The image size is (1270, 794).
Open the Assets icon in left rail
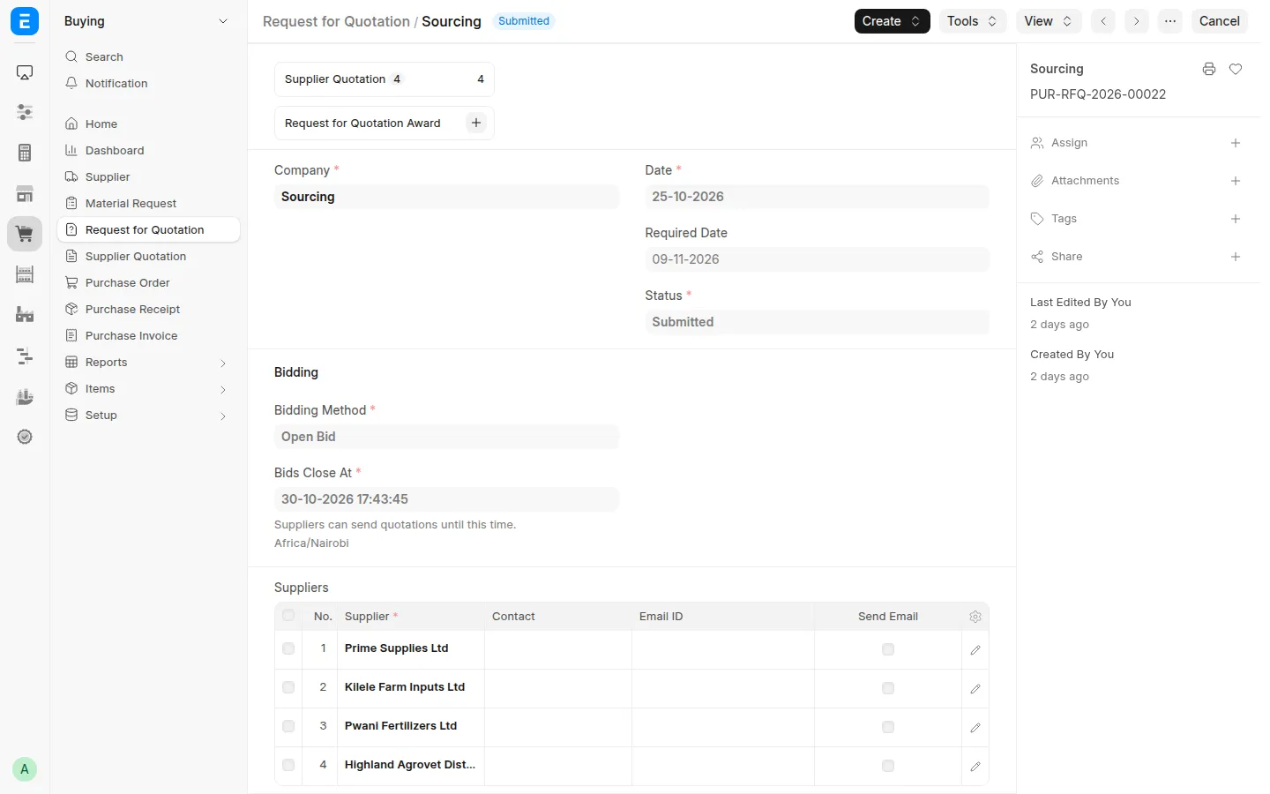(x=25, y=397)
